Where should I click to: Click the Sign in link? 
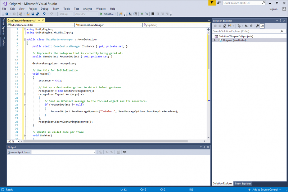click(273, 9)
